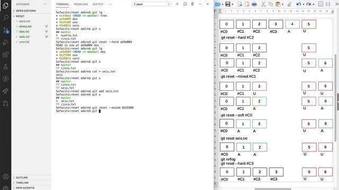Screen dimensions: 339x190
Task: Open the Testing flask view
Action: click(6, 67)
